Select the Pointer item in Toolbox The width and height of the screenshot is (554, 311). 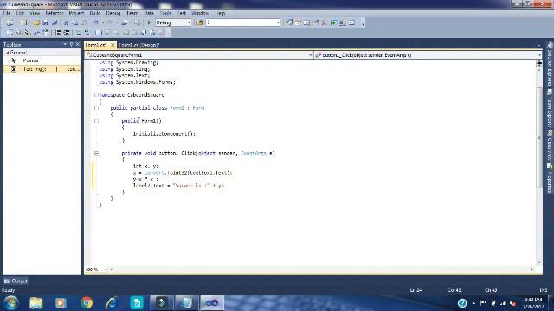tap(42, 60)
